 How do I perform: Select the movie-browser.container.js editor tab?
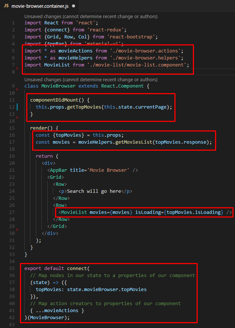coord(39,6)
